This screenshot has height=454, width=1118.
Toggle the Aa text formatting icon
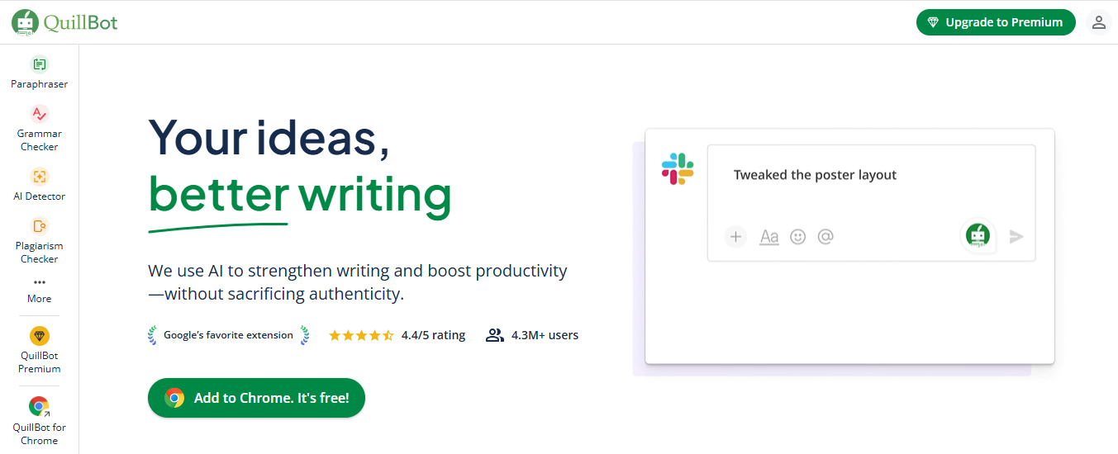click(x=769, y=237)
